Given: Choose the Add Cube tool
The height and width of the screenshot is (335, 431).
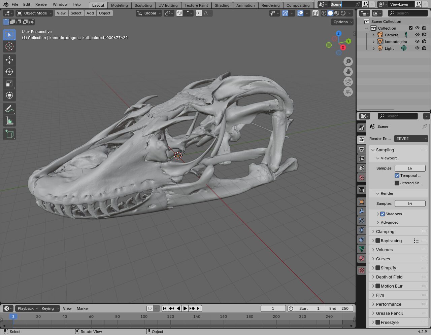Looking at the screenshot, I should click(9, 134).
